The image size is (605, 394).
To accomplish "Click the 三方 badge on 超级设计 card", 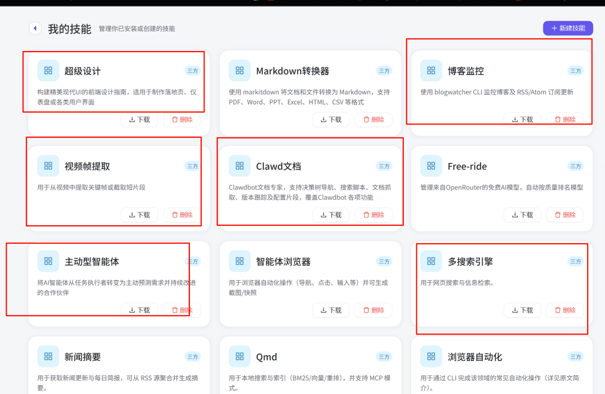I will pyautogui.click(x=193, y=71).
